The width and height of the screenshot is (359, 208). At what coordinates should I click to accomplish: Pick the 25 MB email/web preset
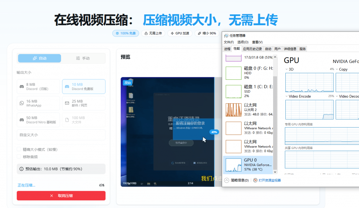pos(83,103)
